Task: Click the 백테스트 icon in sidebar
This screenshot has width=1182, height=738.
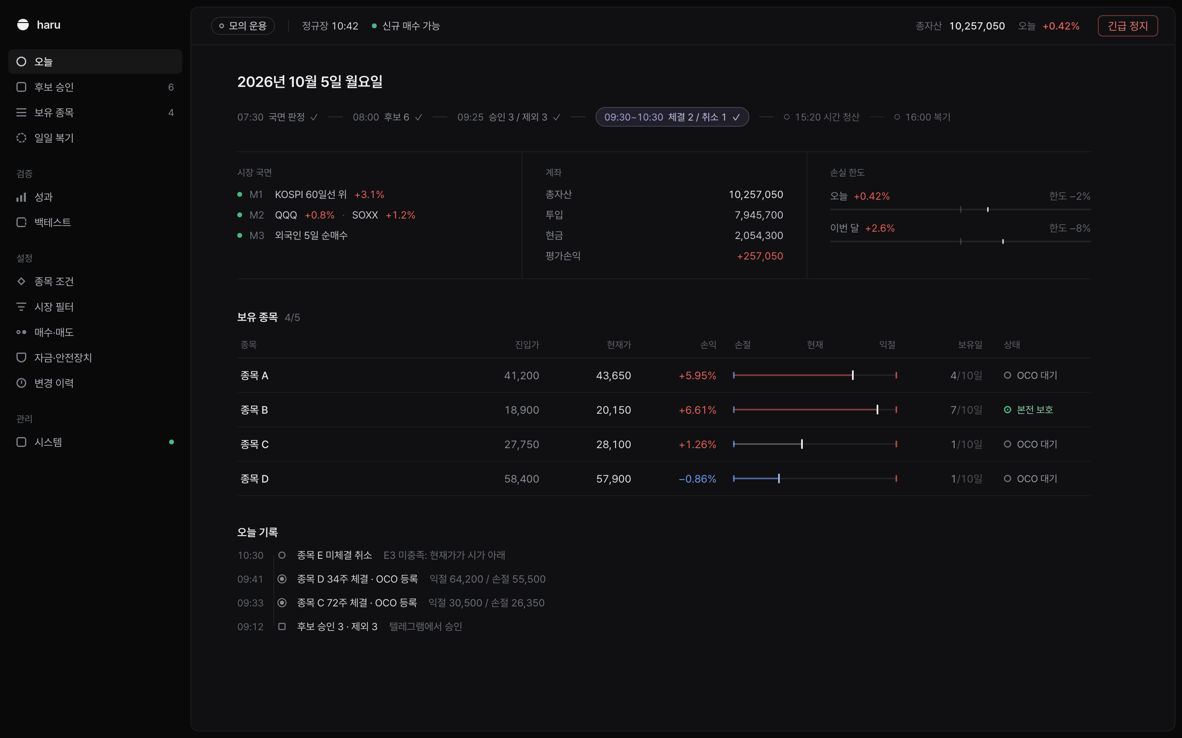Action: pos(21,223)
